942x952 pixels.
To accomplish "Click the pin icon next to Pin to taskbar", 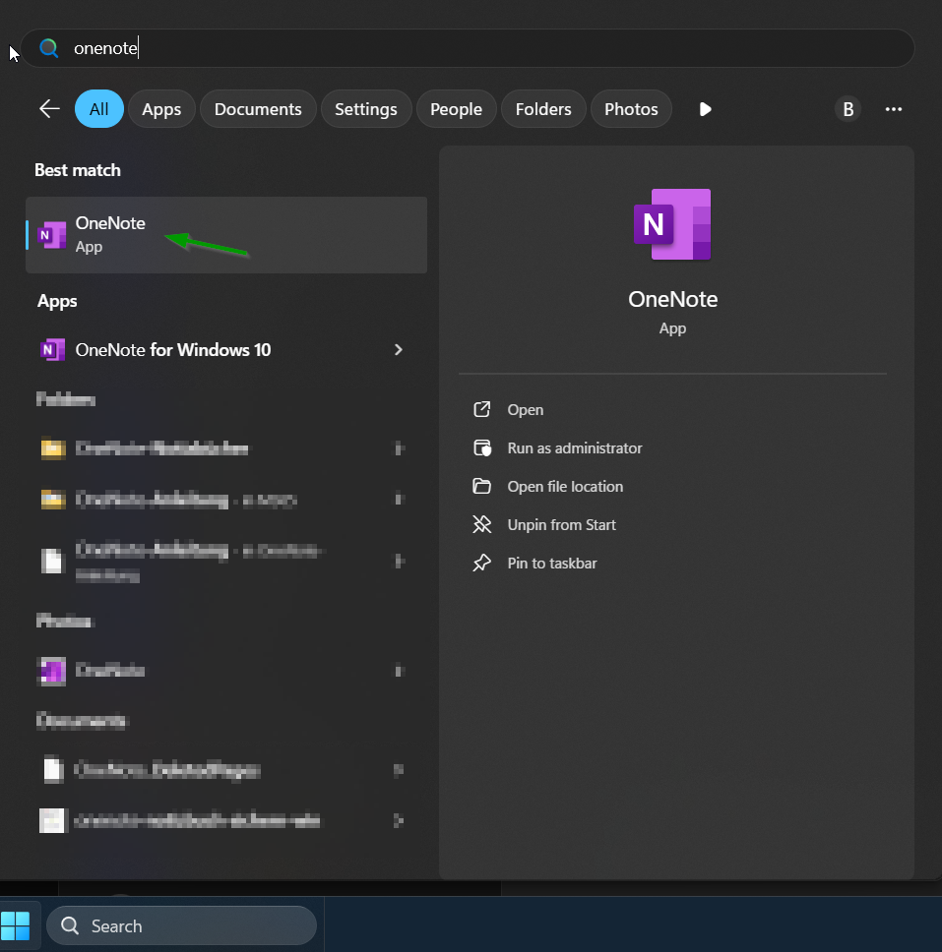I will click(481, 564).
